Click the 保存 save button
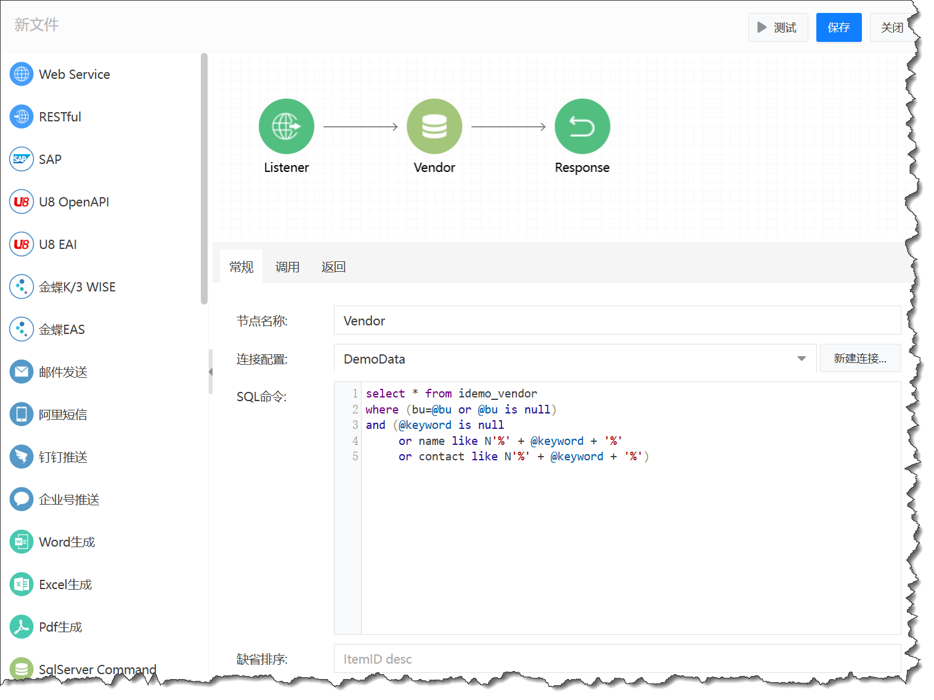 click(x=839, y=28)
